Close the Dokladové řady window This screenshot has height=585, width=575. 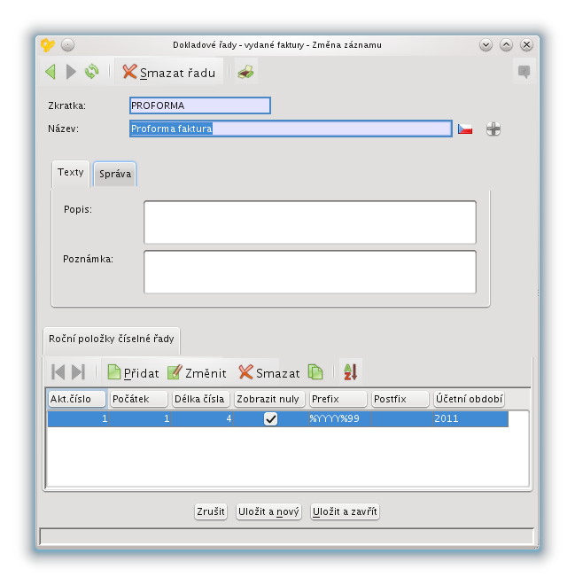[526, 45]
